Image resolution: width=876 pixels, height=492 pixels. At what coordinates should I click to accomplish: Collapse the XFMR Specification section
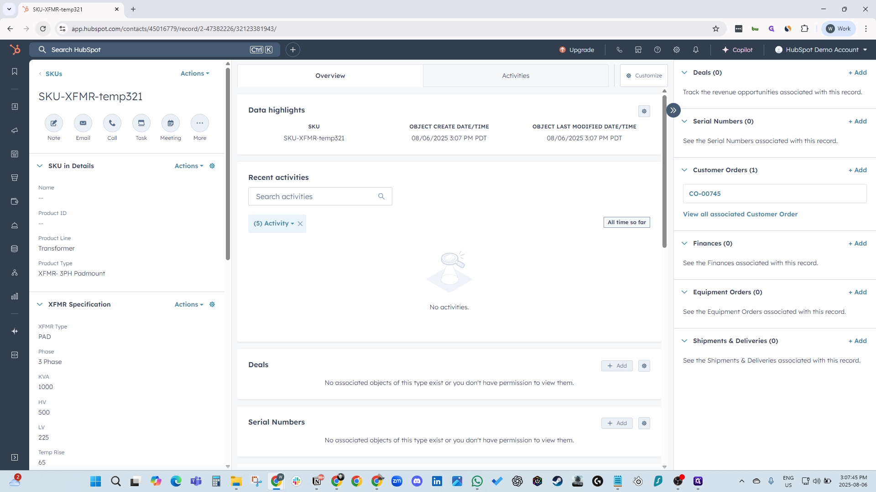pos(40,304)
